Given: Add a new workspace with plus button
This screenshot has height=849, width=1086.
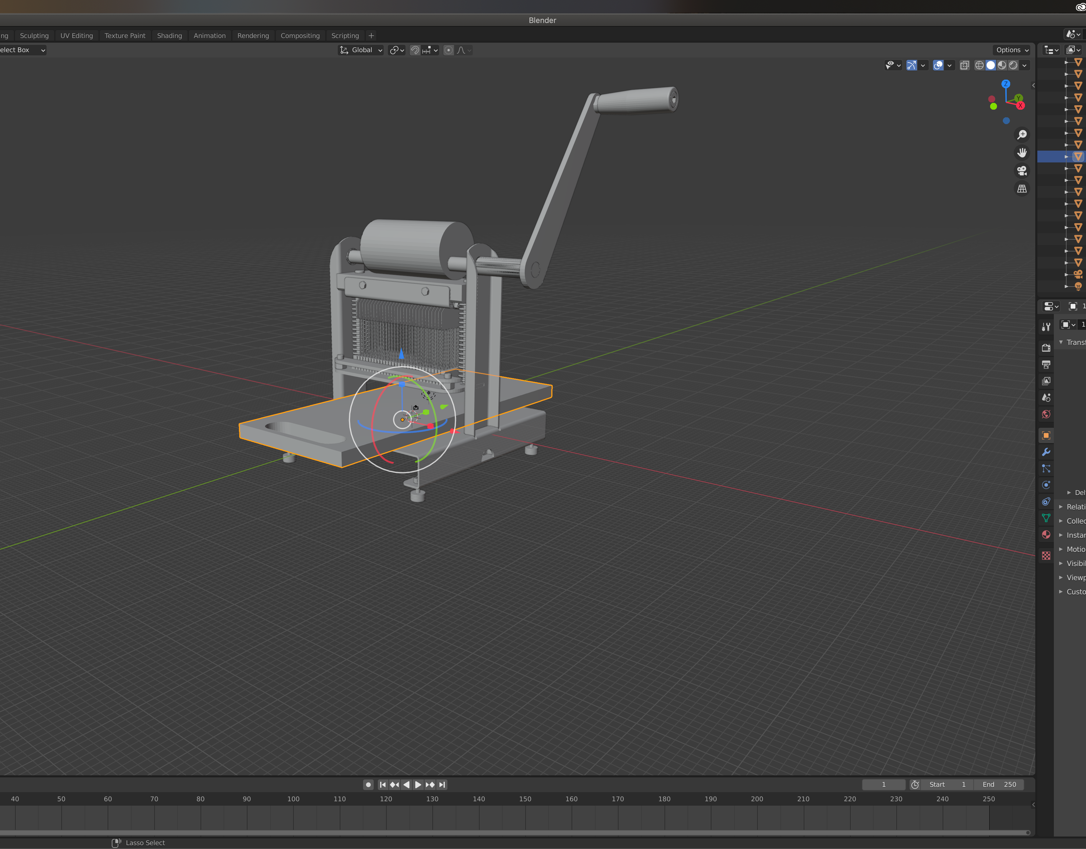Looking at the screenshot, I should [x=371, y=36].
